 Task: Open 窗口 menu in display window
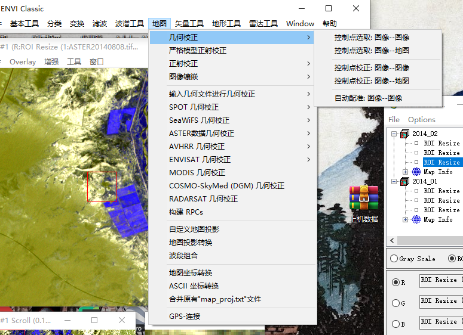97,62
